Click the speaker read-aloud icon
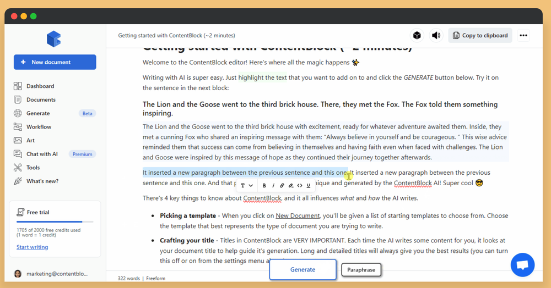This screenshot has height=288, width=551. (436, 35)
